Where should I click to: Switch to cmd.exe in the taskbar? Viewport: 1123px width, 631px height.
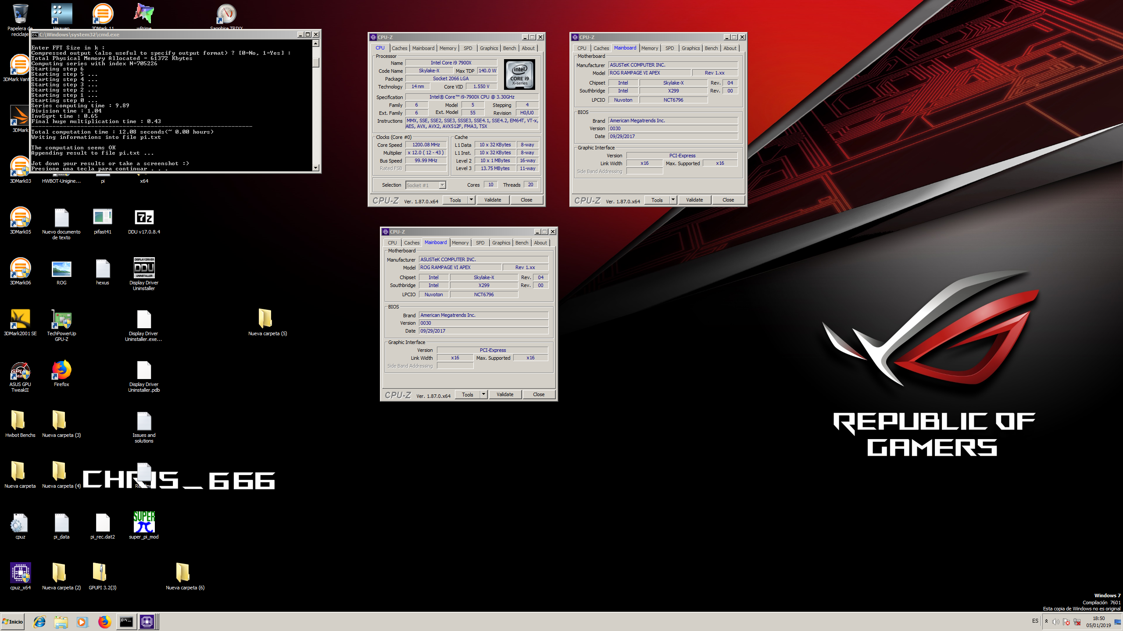coord(126,622)
